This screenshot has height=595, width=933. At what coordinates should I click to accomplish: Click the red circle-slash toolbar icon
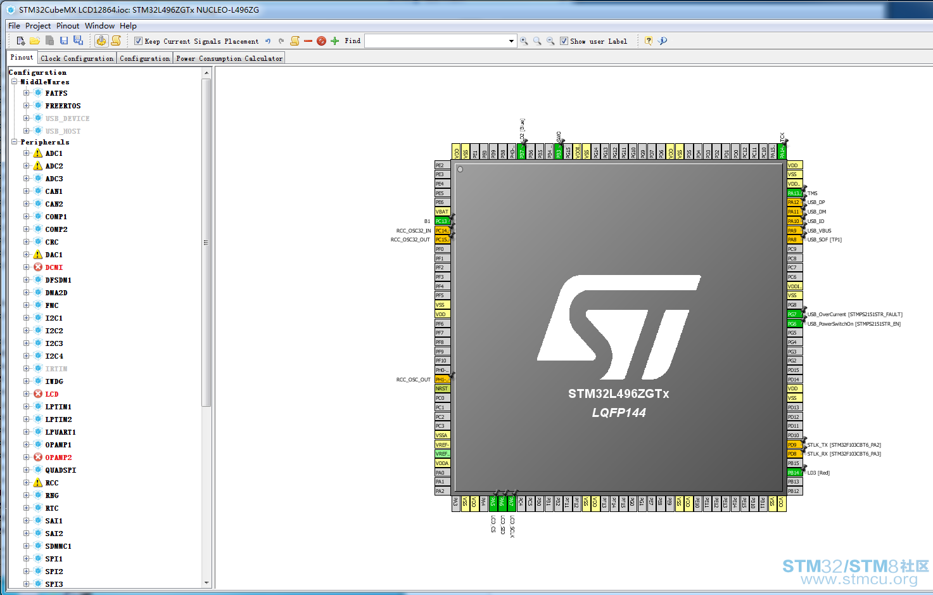(321, 41)
